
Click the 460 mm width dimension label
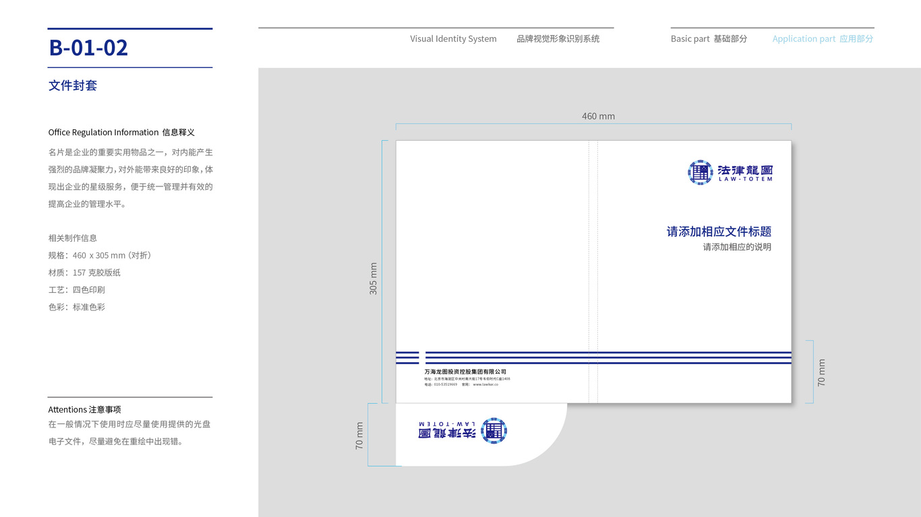tap(599, 116)
